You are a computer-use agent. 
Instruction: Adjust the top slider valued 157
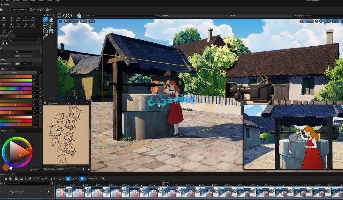(x=16, y=76)
